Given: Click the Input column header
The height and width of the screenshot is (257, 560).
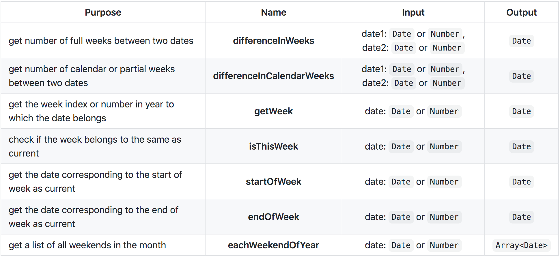Looking at the screenshot, I should click(413, 12).
